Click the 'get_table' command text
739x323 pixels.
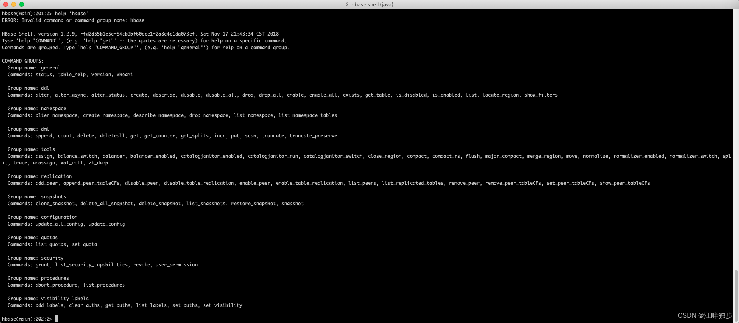tap(377, 95)
